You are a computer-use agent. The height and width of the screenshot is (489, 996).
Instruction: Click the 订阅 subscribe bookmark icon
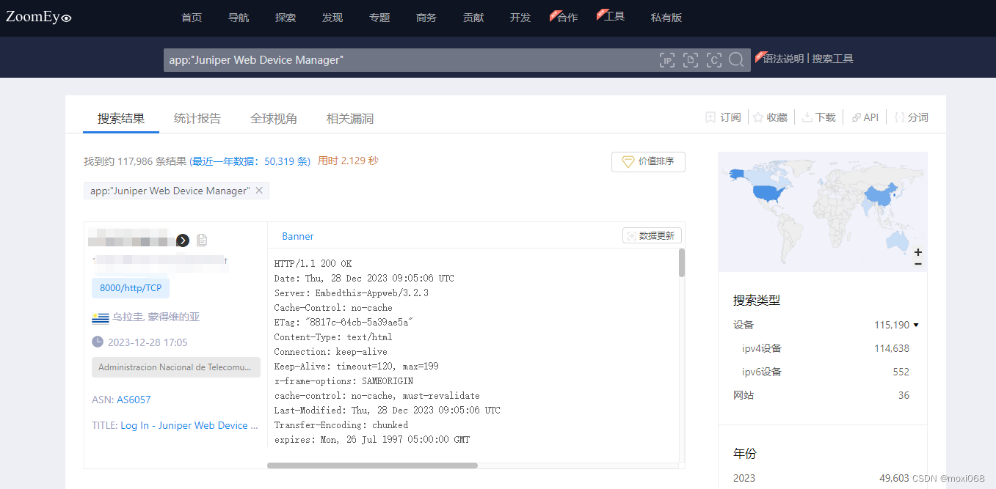pyautogui.click(x=710, y=117)
